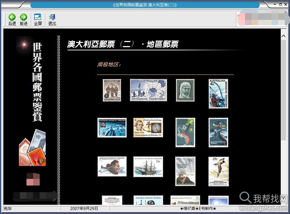Select the aviator portrait with plane stamp

[x=112, y=166]
